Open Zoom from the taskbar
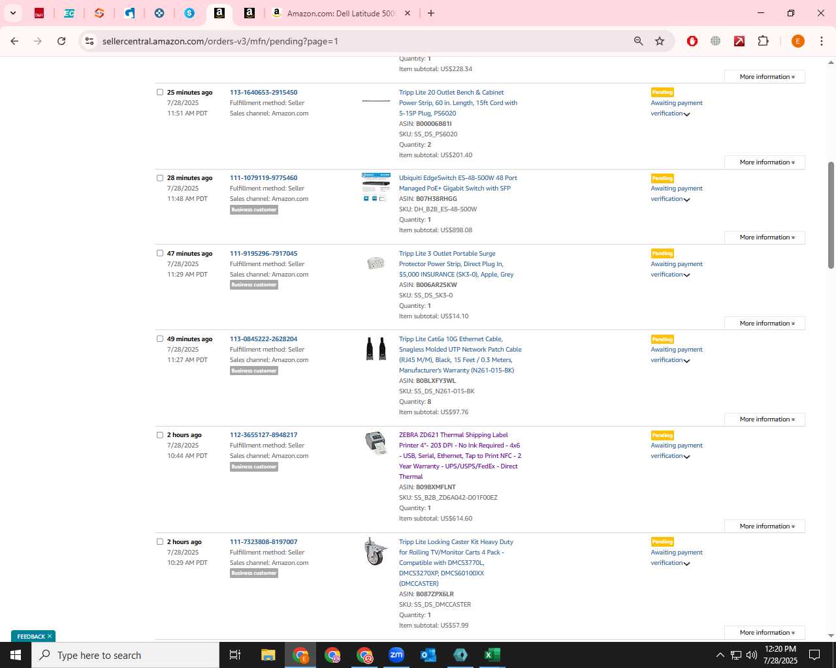The image size is (836, 668). [x=396, y=655]
